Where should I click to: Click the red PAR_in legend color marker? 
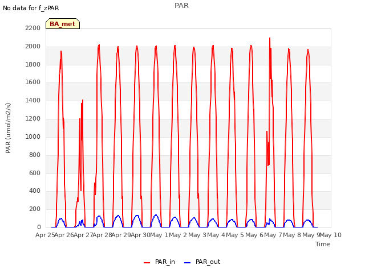(x=147, y=263)
